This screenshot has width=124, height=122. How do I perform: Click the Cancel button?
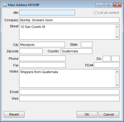click(109, 115)
